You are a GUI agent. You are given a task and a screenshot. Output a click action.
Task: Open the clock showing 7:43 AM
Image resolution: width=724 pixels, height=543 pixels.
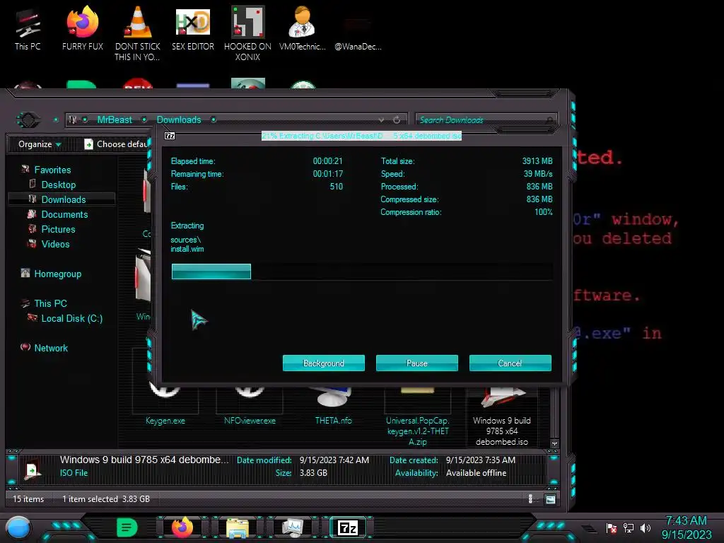coord(686,527)
